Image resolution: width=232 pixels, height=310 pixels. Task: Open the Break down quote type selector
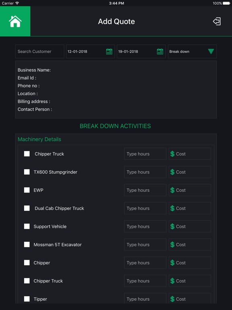[192, 51]
